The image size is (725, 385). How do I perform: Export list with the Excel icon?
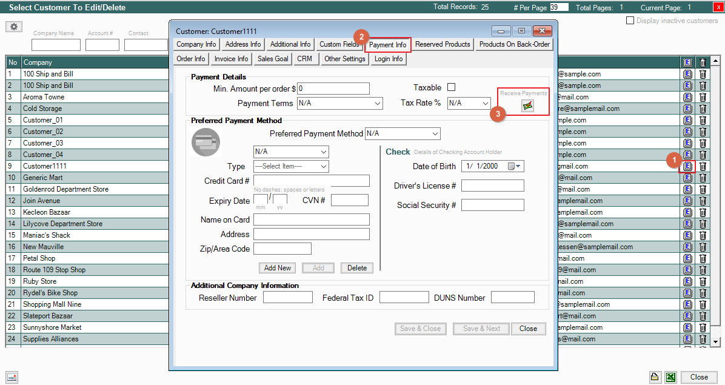[x=670, y=377]
